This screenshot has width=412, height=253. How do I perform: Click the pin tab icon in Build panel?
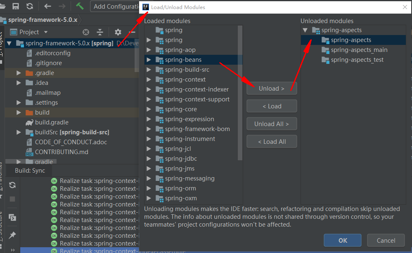point(12,235)
